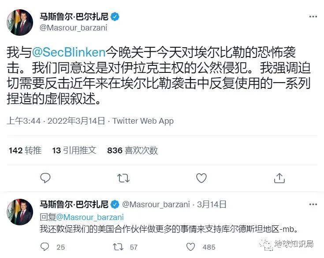Image resolution: width=324 pixels, height=258 pixels.
Task: Open the @SecBlinken mention link
Action: coord(69,52)
